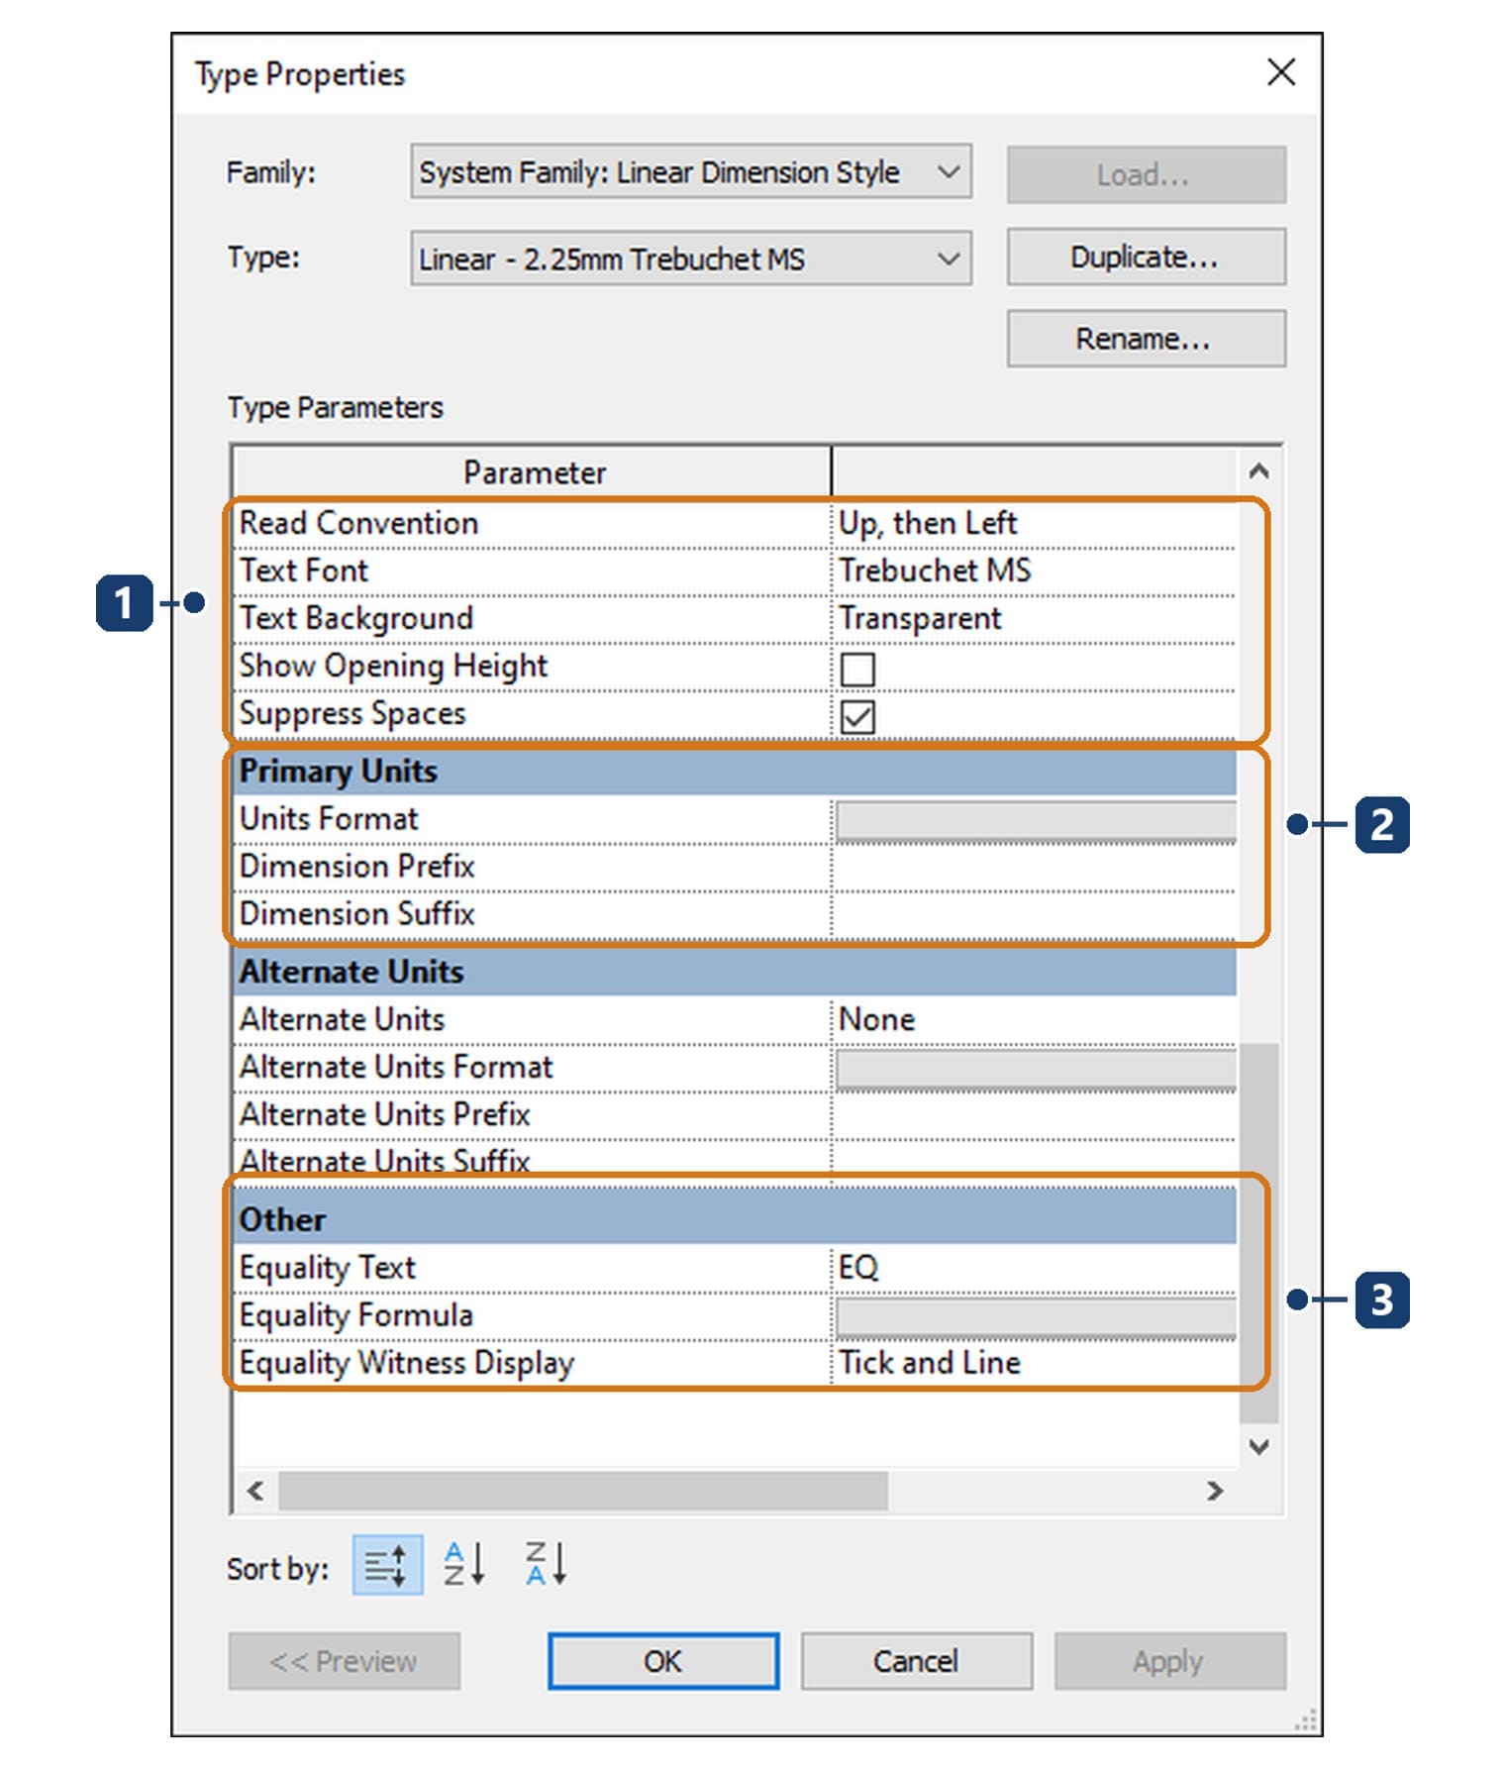
Task: Click the Alternate Units Prefix value field
Action: [1034, 1114]
